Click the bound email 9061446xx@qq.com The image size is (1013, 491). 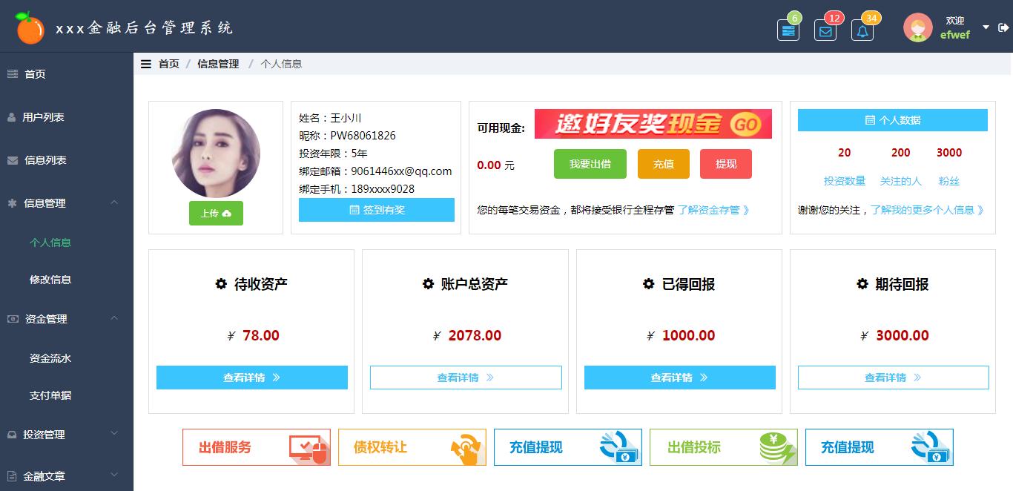[401, 171]
